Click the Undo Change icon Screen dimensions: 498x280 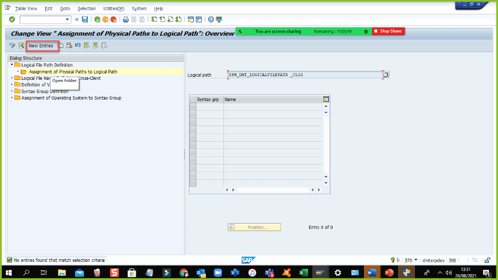pos(78,46)
